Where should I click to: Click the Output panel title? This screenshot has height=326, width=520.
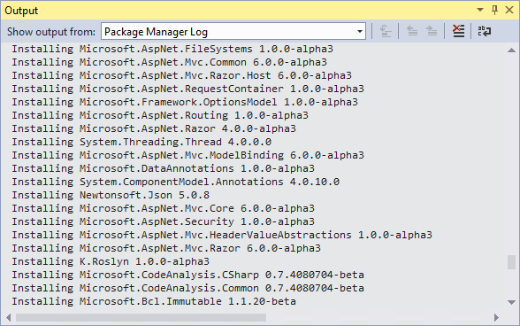tap(21, 11)
